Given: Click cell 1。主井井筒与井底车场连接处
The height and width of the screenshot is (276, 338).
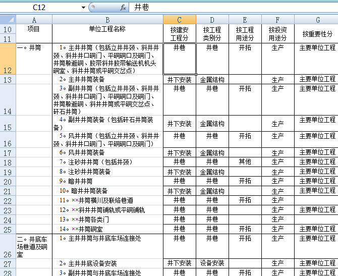Looking at the screenshot, I should click(x=107, y=246).
